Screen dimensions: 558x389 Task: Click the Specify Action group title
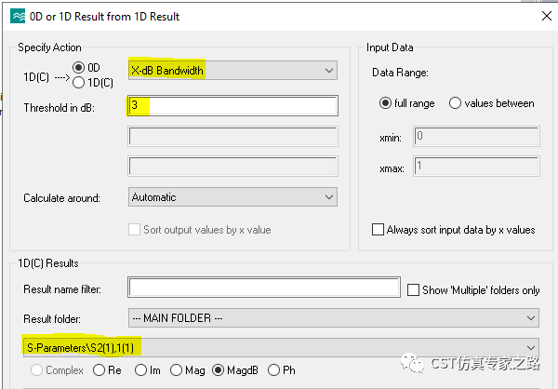[49, 47]
